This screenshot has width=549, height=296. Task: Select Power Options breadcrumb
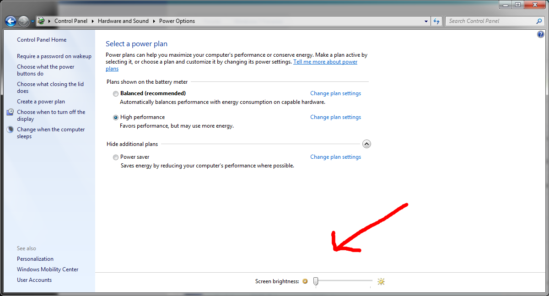[177, 21]
